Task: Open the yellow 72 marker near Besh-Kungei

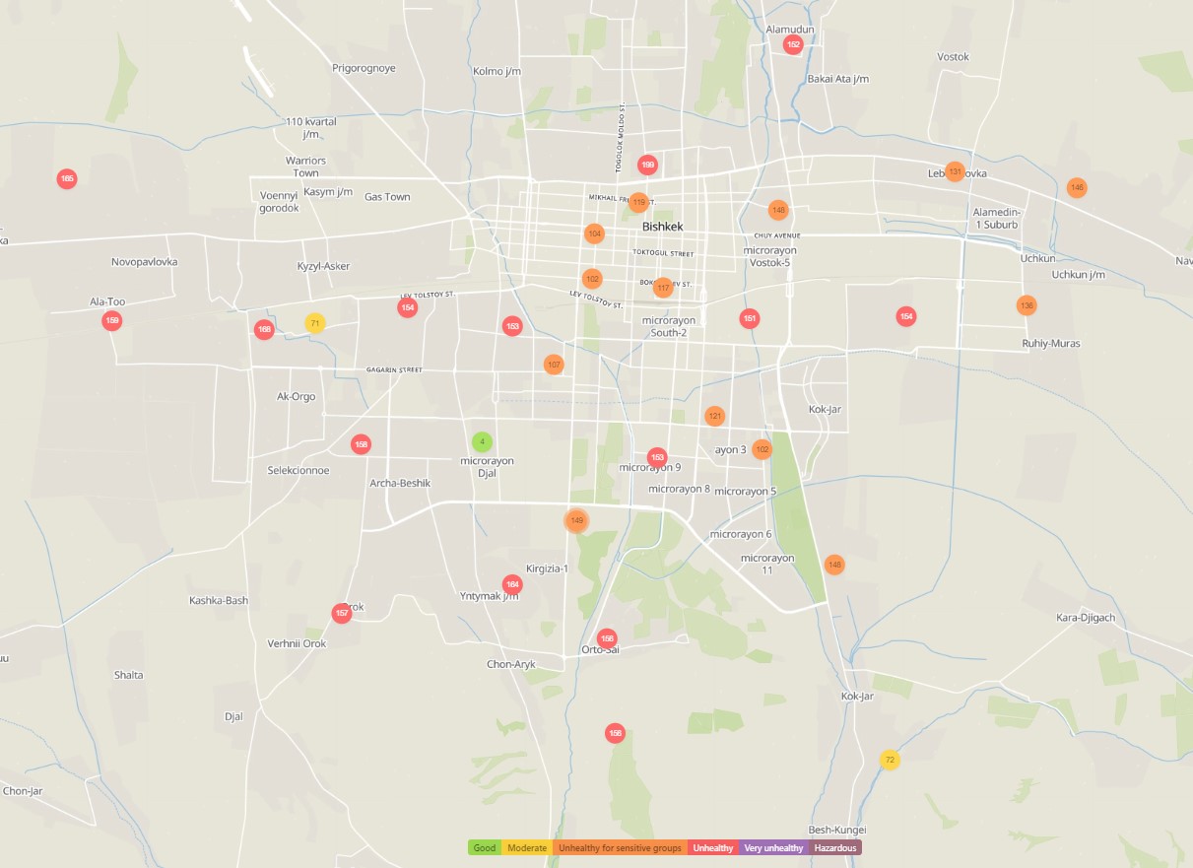Action: 890,760
